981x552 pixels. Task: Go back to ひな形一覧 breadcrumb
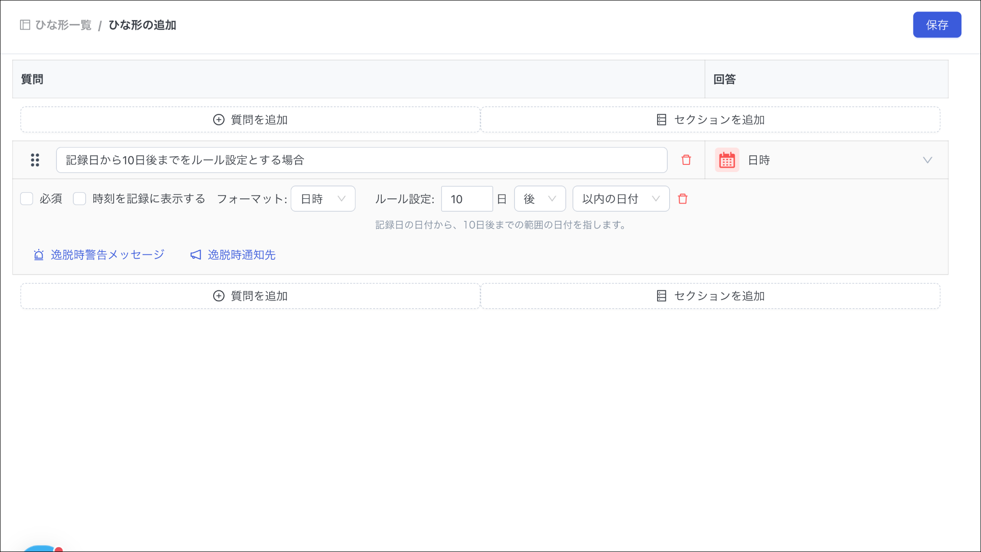coord(63,25)
